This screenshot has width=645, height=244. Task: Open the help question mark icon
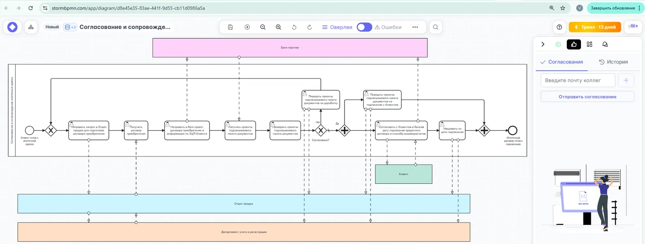[559, 27]
